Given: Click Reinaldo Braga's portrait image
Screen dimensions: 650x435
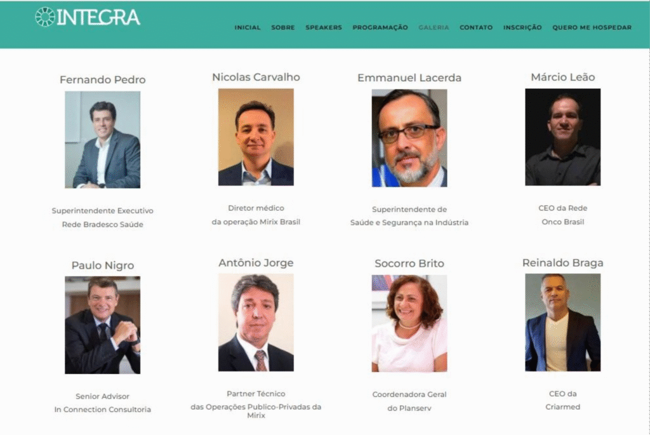Looking at the screenshot, I should 562,322.
